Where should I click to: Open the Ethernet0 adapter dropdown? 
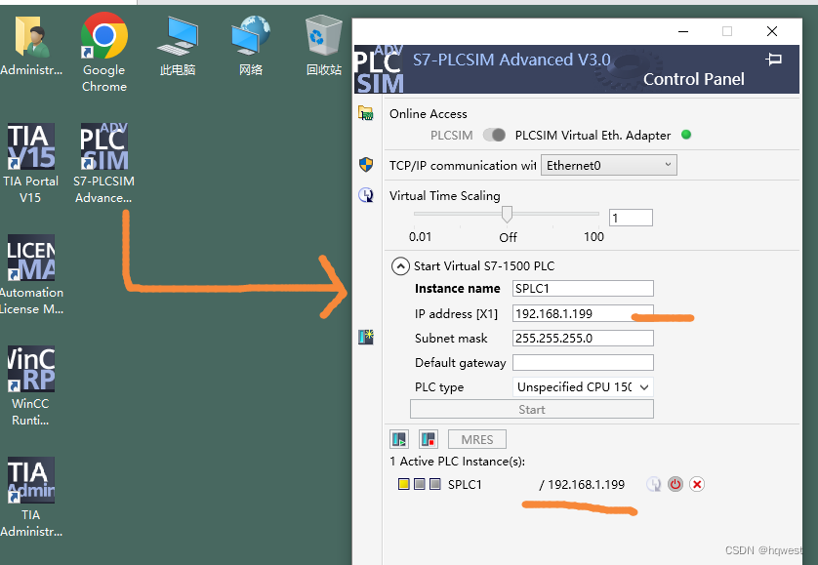[609, 165]
